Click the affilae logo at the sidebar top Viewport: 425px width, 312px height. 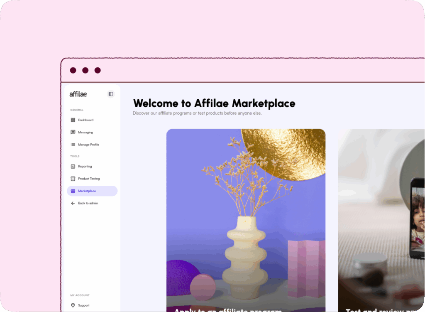(x=78, y=94)
